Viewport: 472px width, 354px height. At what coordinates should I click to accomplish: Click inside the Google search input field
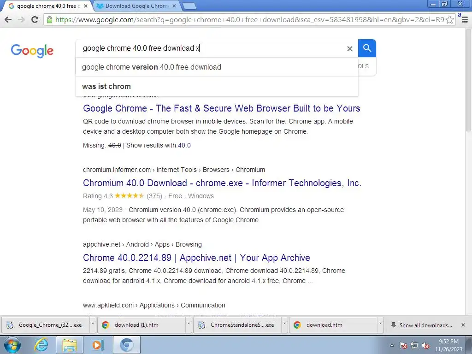point(211,48)
